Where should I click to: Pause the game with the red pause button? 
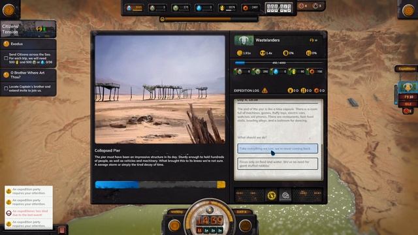[199, 230]
